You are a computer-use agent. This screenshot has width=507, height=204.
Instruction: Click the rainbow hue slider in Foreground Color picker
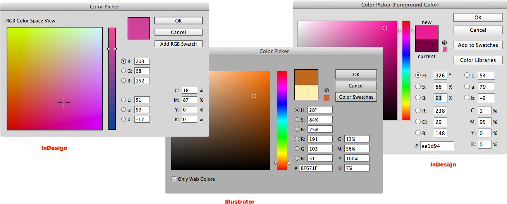pos(406,71)
